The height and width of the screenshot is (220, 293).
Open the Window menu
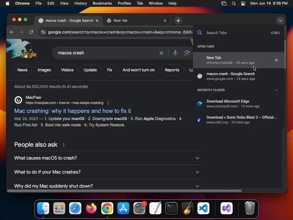click(156, 3)
